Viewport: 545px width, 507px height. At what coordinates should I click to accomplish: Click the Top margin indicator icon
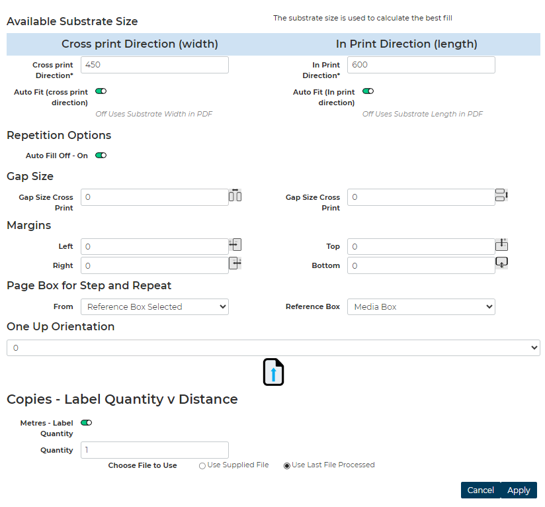click(x=501, y=244)
